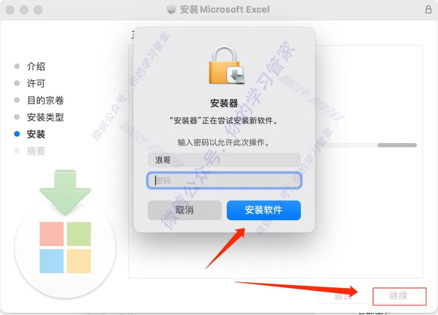Select the dimmed 摘要 step
The height and width of the screenshot is (315, 438).
tap(36, 151)
